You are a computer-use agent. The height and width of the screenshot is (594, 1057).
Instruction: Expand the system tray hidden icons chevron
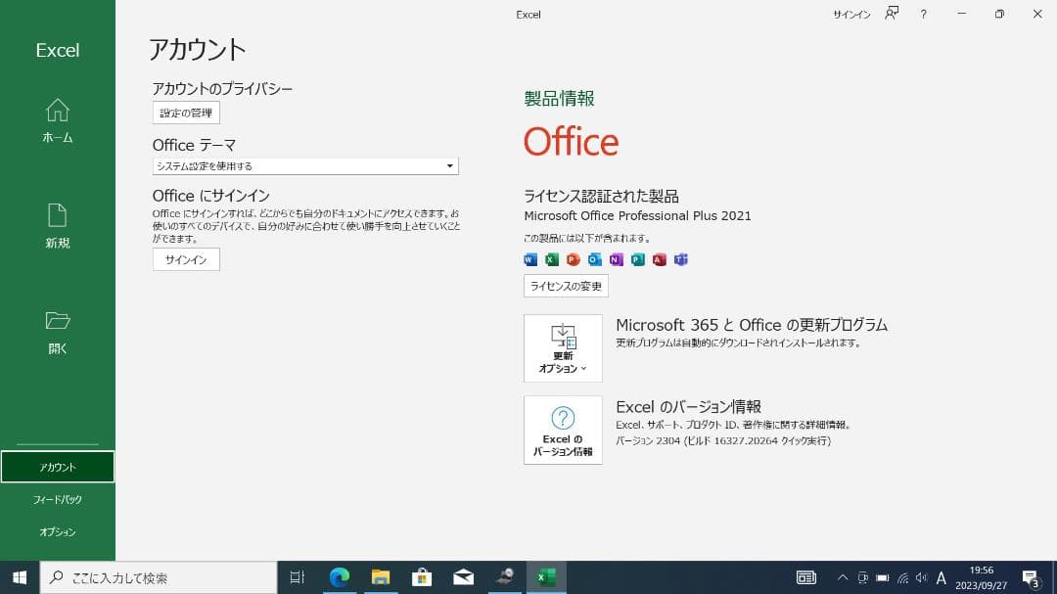click(x=843, y=577)
